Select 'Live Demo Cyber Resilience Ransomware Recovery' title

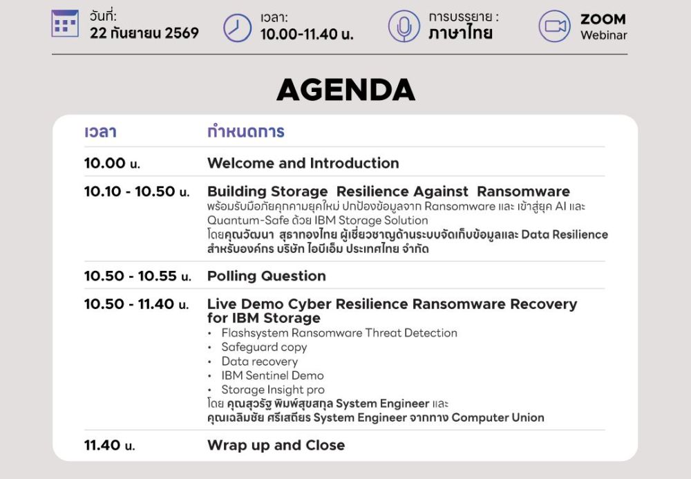point(392,304)
